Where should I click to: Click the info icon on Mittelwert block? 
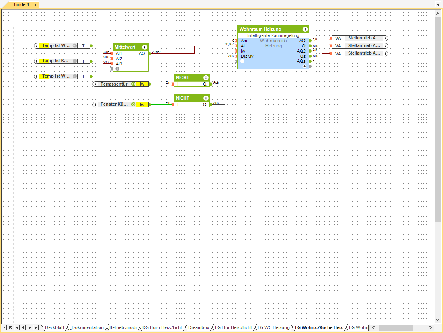144,47
